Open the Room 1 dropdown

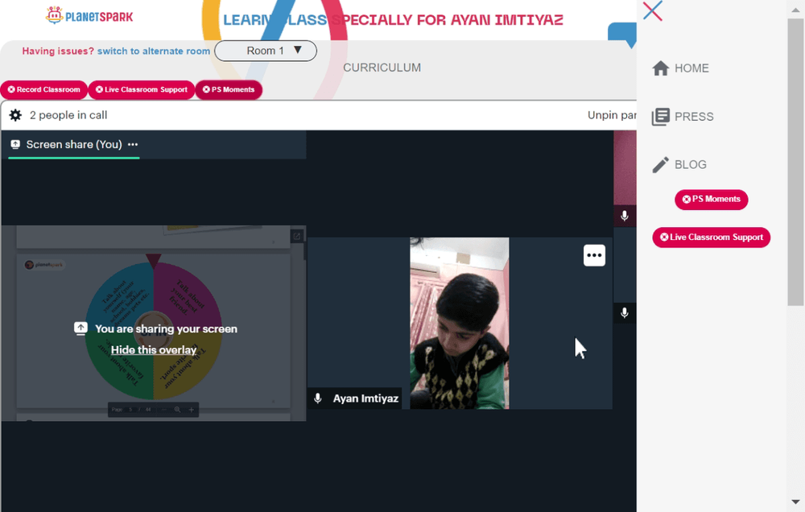[266, 51]
